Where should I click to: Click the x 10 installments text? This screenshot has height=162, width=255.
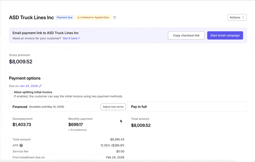click(77, 130)
